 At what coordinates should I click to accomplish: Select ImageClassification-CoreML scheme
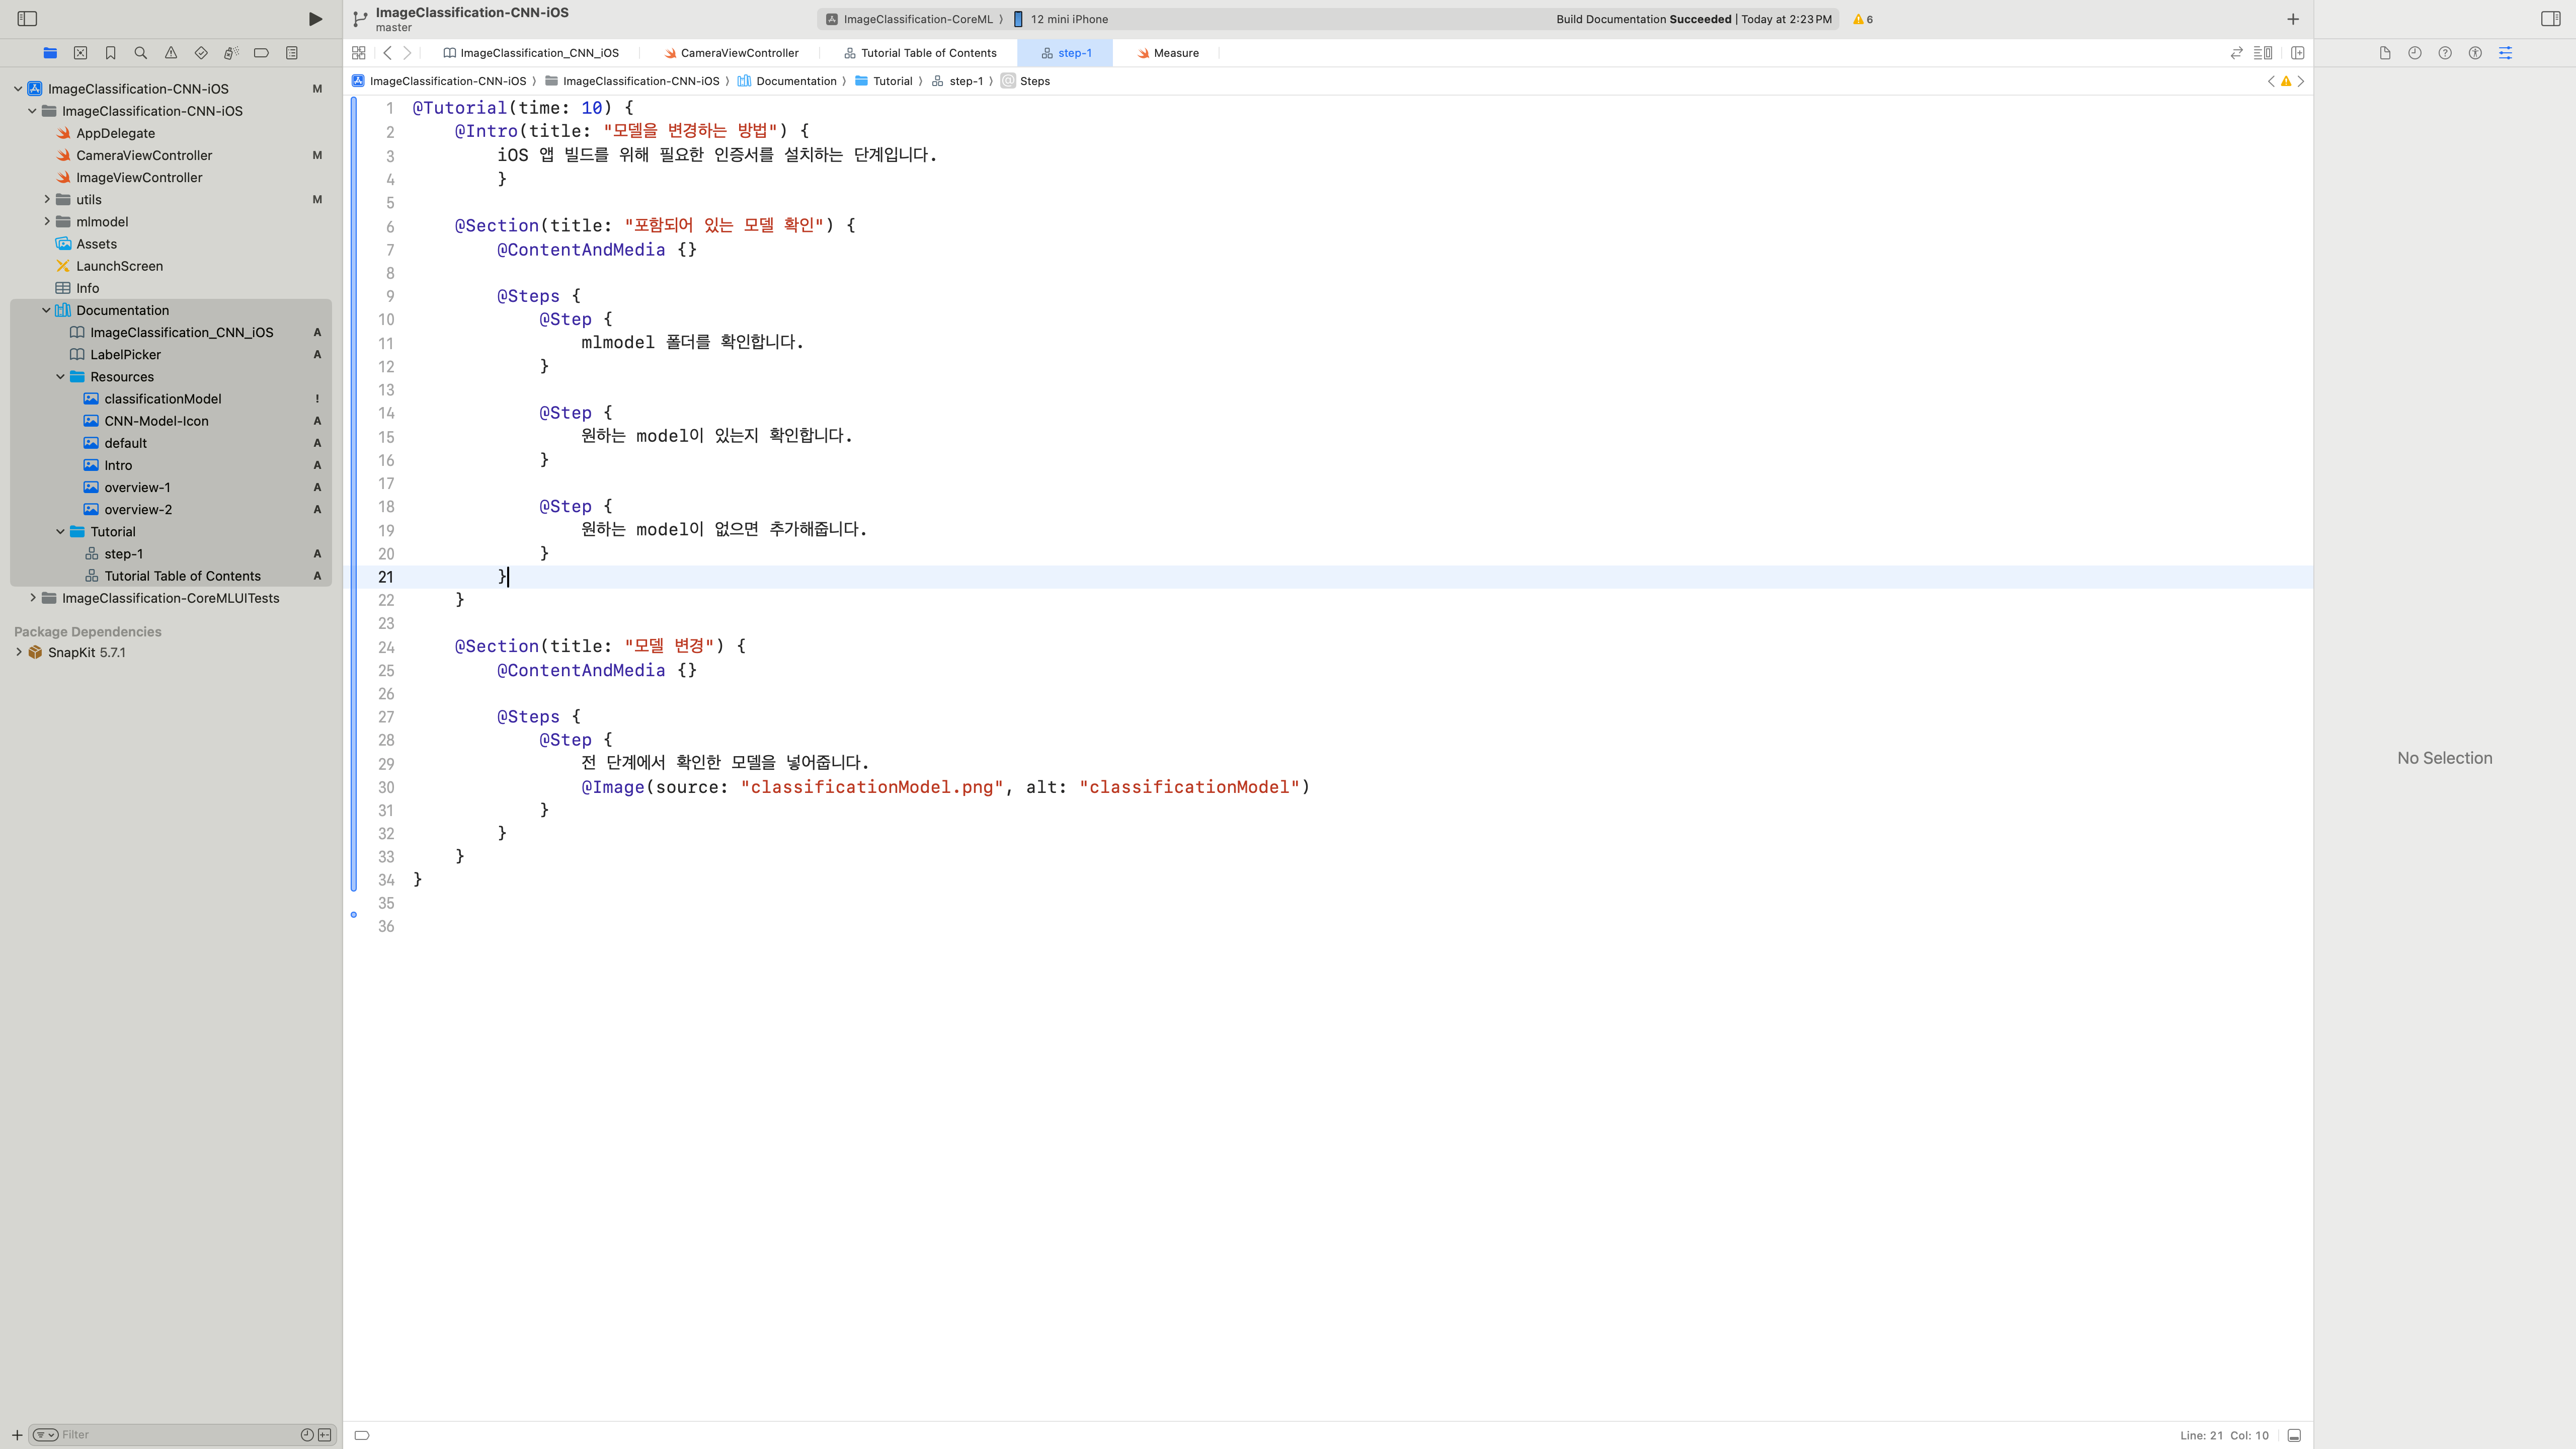910,19
